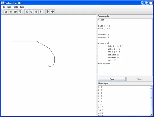Click the 'end repeat' line
The height and width of the screenshot is (117, 154).
104,63
